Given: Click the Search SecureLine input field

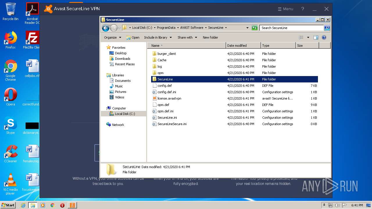Looking at the screenshot, I should pos(291,28).
